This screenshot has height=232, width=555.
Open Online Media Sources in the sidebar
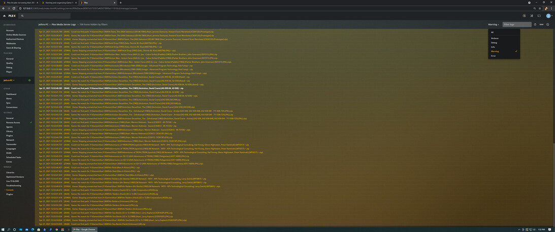(x=16, y=35)
